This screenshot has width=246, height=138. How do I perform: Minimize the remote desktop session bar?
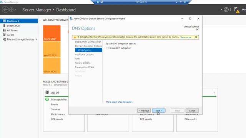176,2
